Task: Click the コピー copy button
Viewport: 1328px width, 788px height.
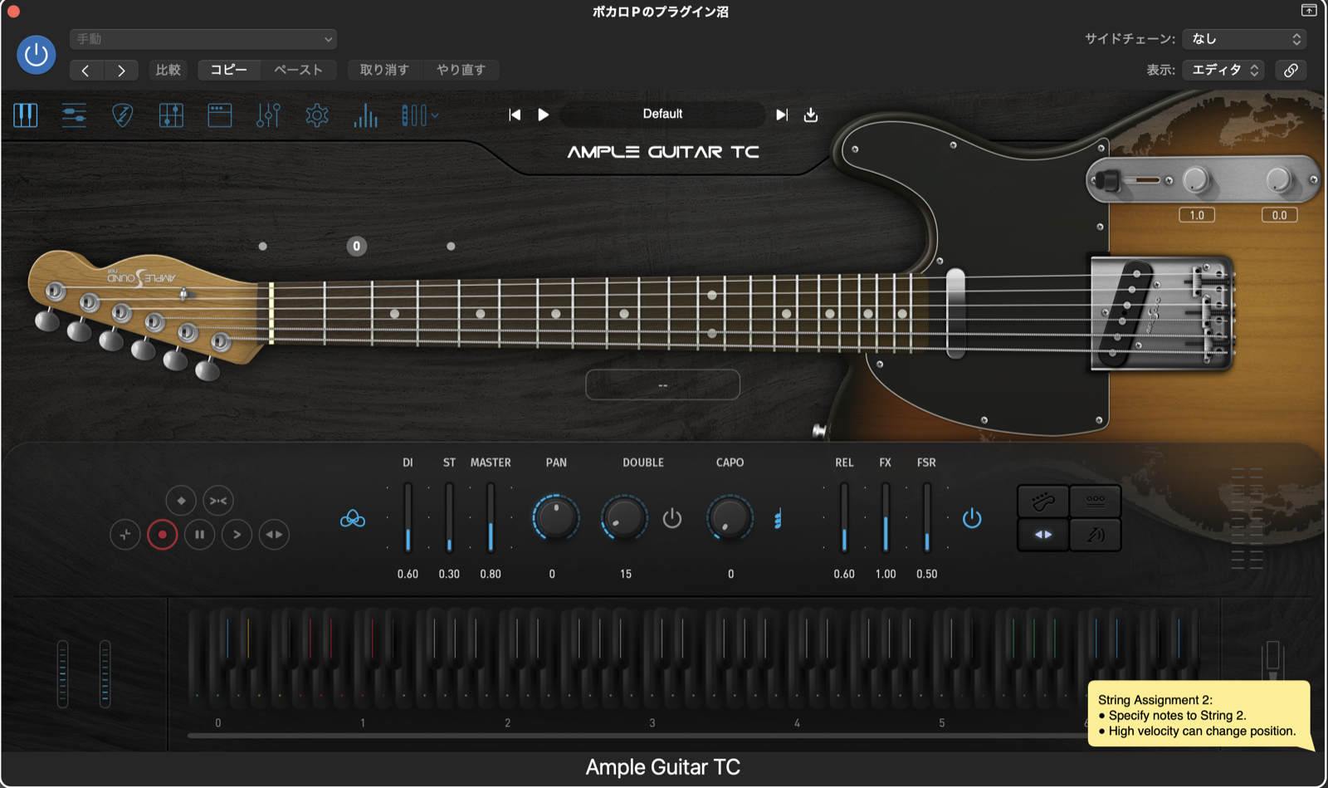Action: coord(228,70)
